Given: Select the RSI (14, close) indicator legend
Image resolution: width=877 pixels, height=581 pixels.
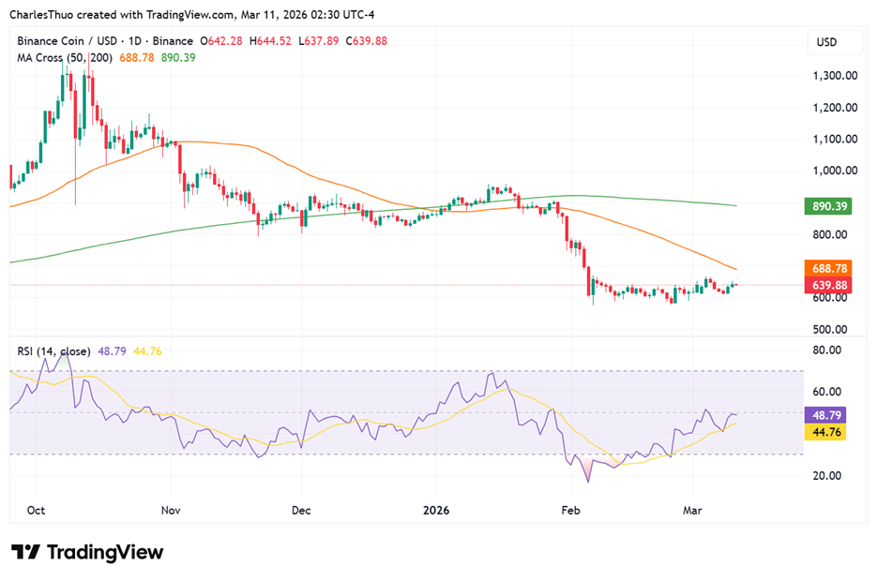Looking at the screenshot, I should point(53,351).
